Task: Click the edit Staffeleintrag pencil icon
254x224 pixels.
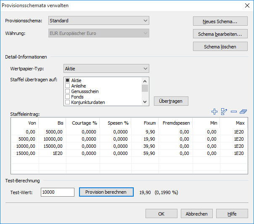Action: [x=224, y=112]
